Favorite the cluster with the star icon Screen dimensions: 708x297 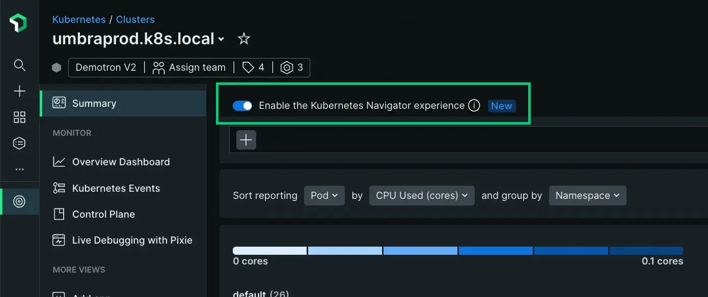click(x=244, y=39)
